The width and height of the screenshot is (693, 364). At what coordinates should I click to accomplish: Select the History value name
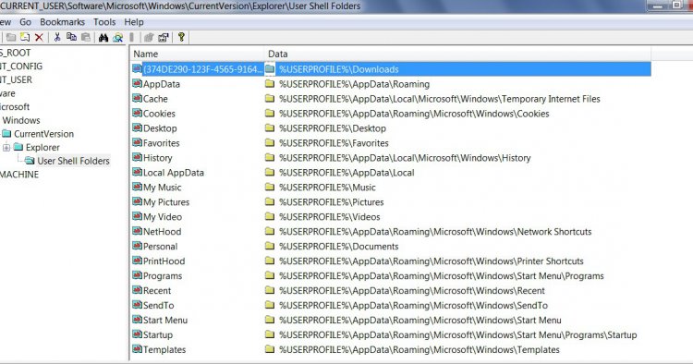point(157,158)
